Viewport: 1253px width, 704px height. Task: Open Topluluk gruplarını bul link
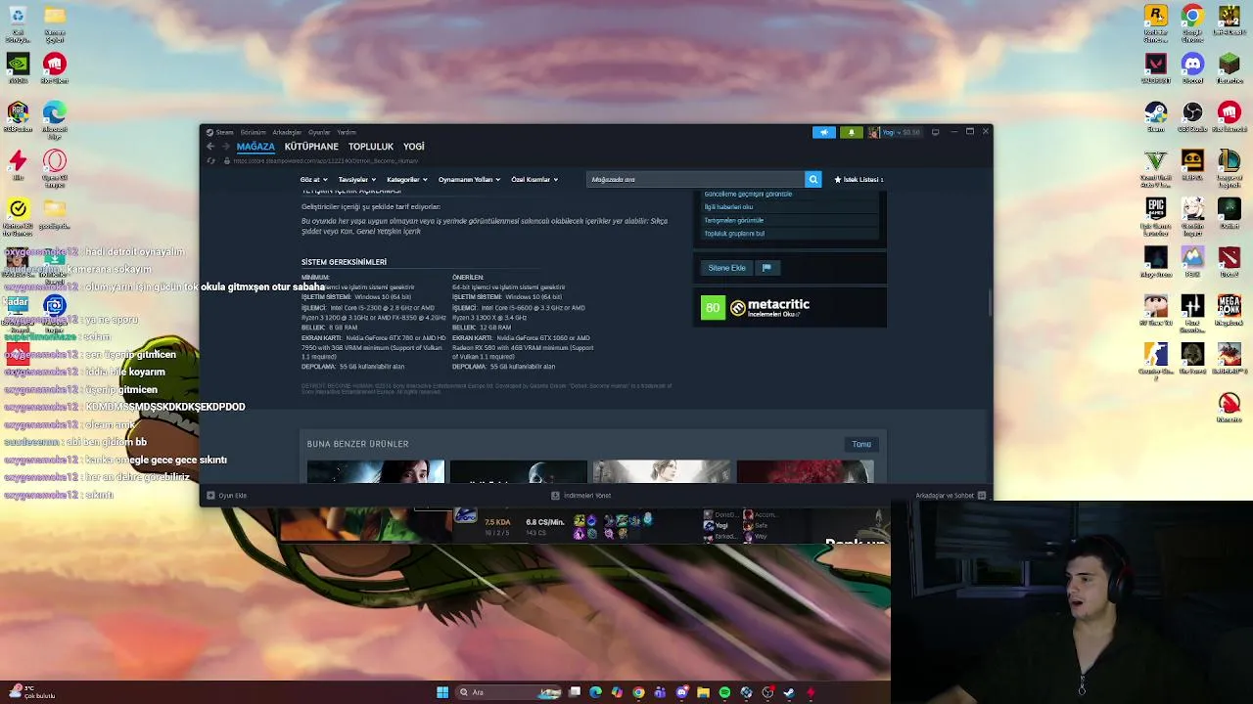pos(734,234)
